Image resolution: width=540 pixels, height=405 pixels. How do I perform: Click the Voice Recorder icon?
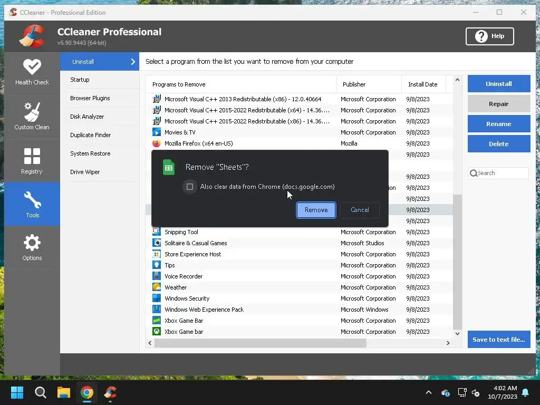[157, 276]
